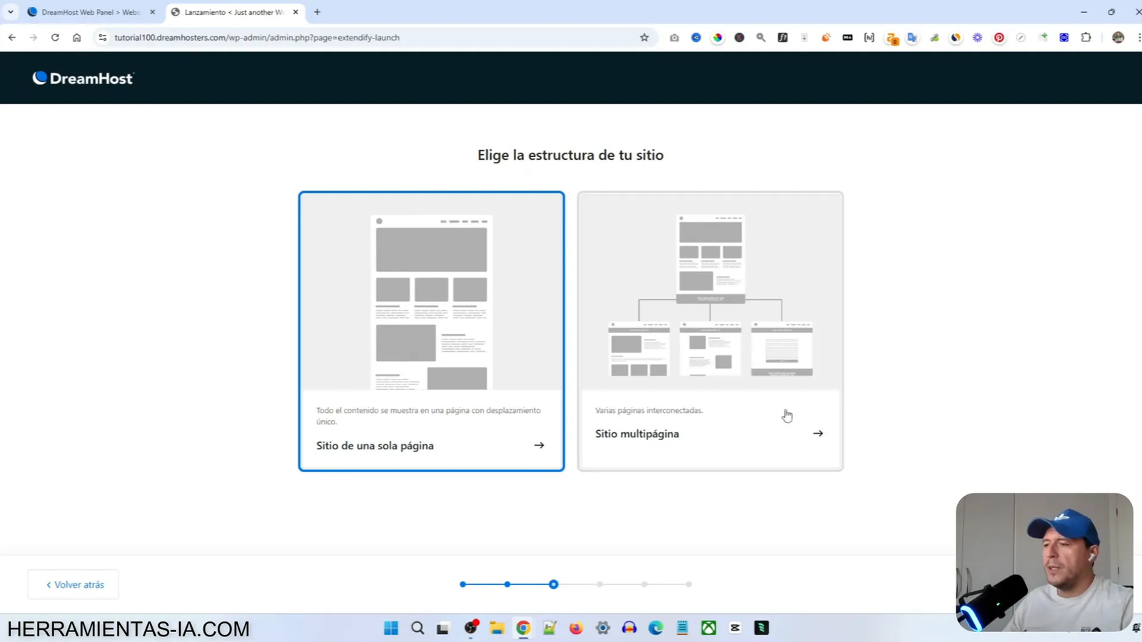Viewport: 1142px width, 642px height.
Task: Switch to the DreamHost Web Panel tab
Action: (x=86, y=12)
